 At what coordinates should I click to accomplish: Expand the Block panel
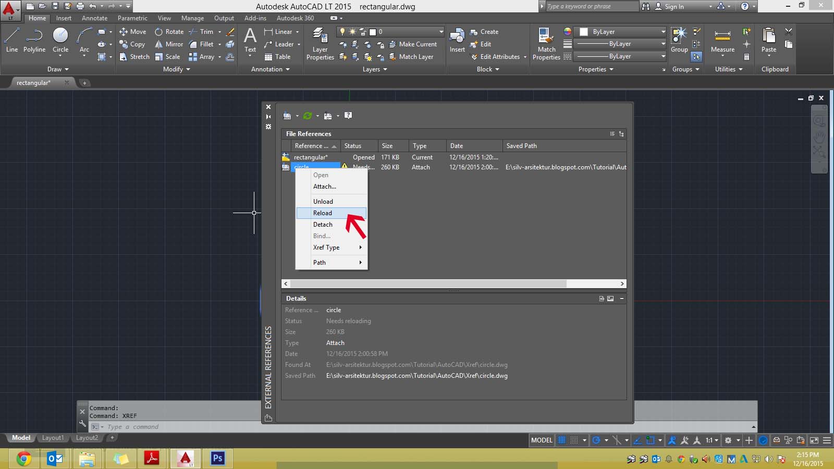(x=488, y=69)
